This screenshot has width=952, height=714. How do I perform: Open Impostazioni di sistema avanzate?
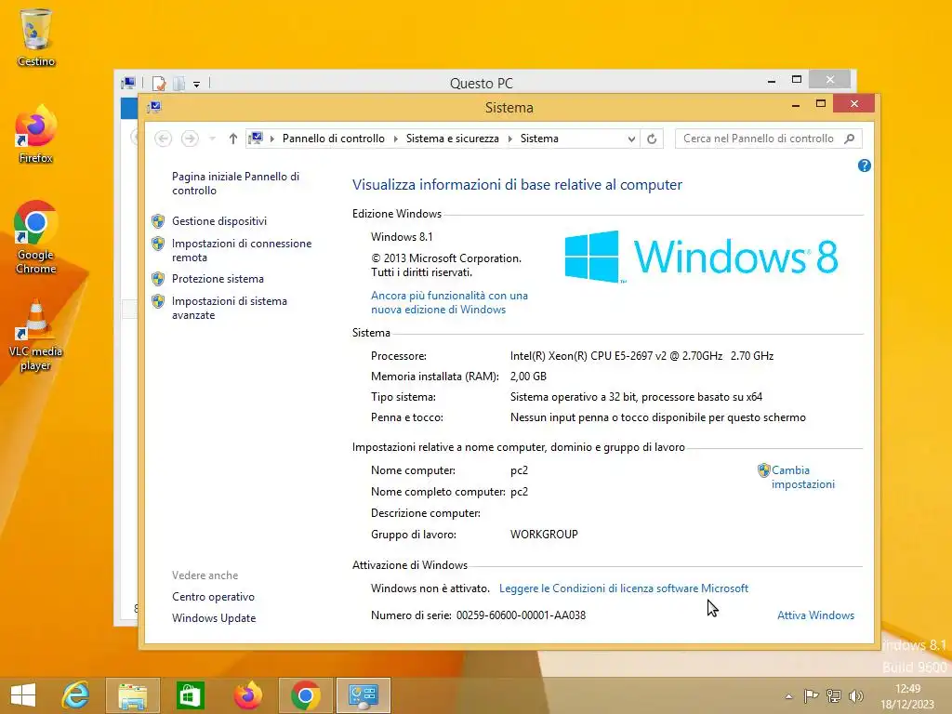[230, 308]
